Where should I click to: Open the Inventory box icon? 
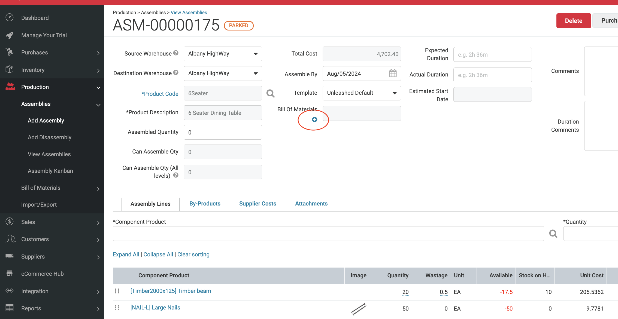(x=10, y=70)
